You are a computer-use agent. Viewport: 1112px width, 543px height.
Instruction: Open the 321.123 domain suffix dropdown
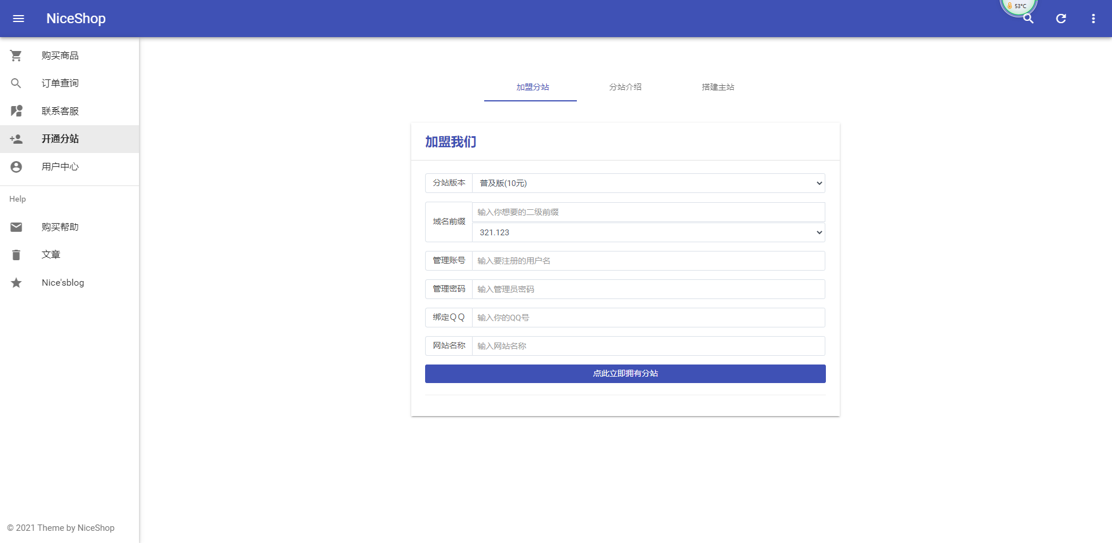[x=648, y=232]
